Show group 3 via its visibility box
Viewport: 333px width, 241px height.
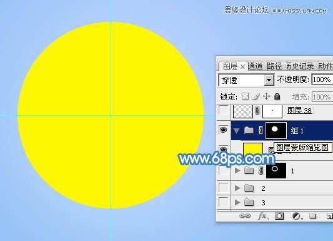click(224, 202)
